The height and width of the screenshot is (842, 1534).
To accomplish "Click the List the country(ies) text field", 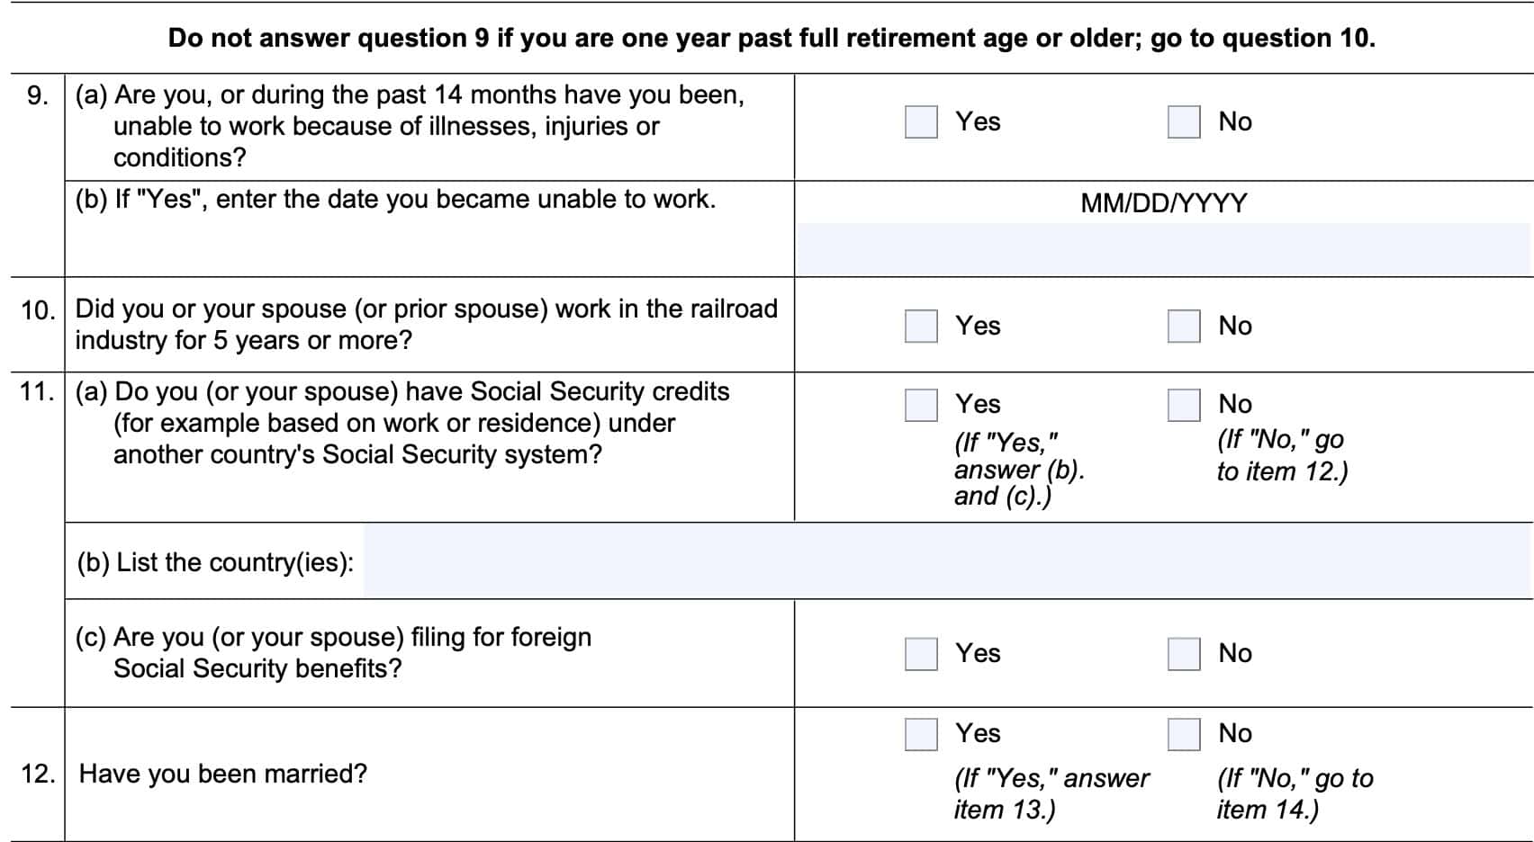I will coord(945,561).
